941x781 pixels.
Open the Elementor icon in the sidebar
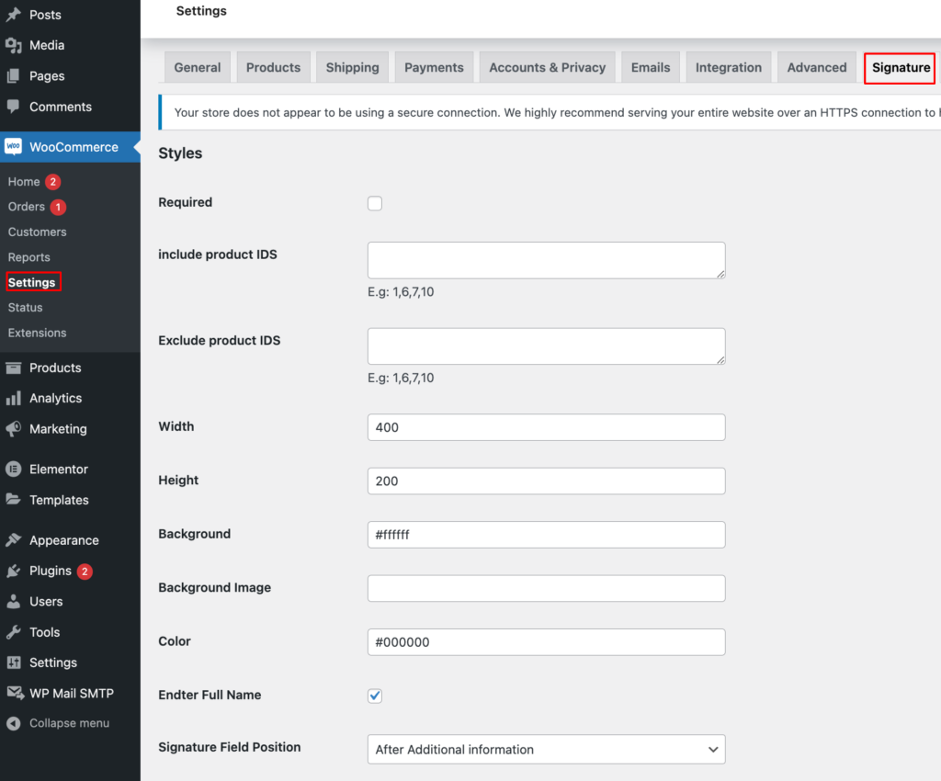[x=13, y=469]
